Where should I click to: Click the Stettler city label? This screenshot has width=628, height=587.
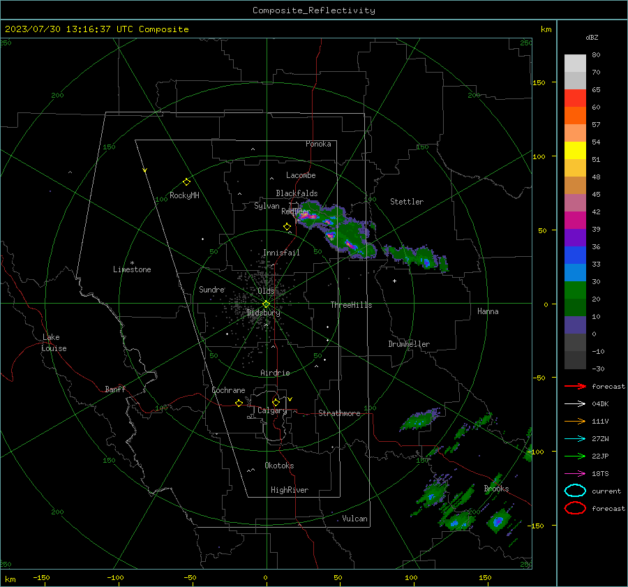click(407, 202)
